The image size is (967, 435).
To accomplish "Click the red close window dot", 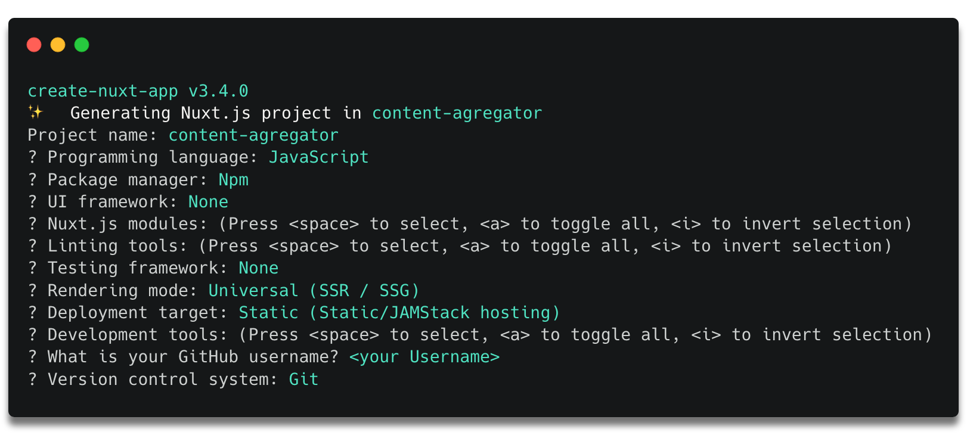I will point(34,45).
